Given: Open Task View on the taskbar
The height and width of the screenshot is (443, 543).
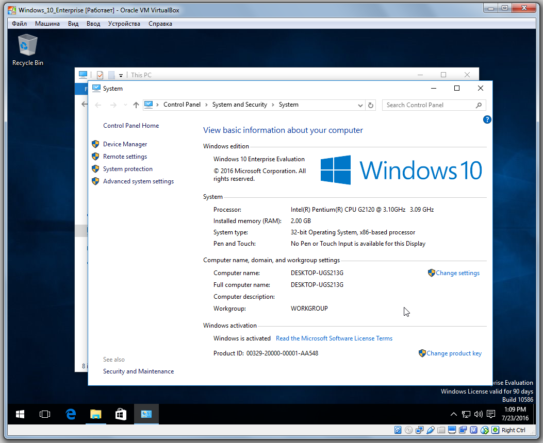Looking at the screenshot, I should pyautogui.click(x=45, y=414).
